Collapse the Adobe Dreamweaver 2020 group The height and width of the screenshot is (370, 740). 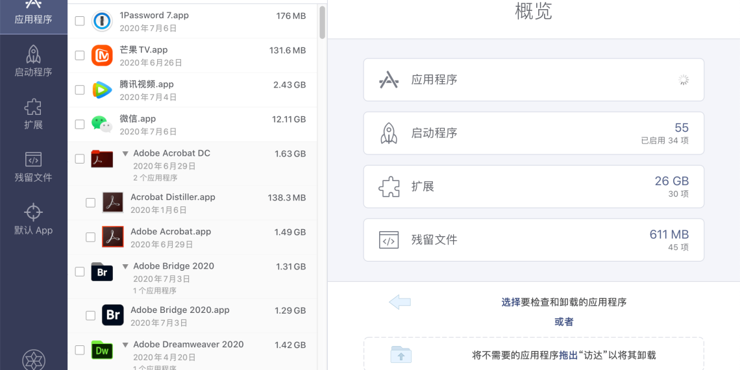pos(125,345)
